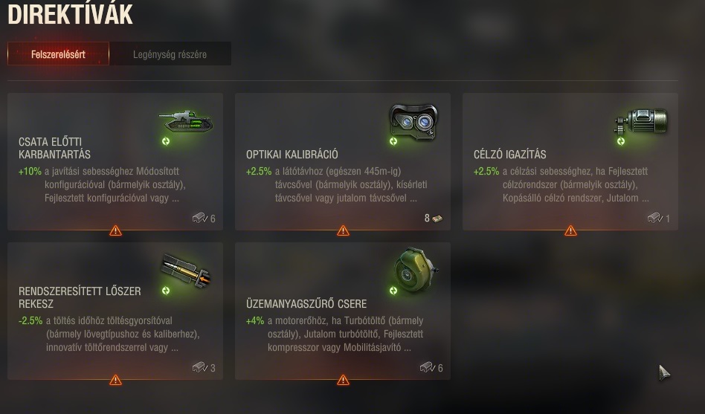Click the binoculars icon on Optikai kalibráció
This screenshot has height=414, width=705.
coord(413,121)
